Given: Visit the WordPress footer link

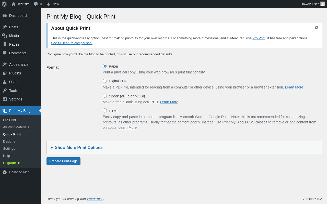Looking at the screenshot, I should [x=95, y=199].
